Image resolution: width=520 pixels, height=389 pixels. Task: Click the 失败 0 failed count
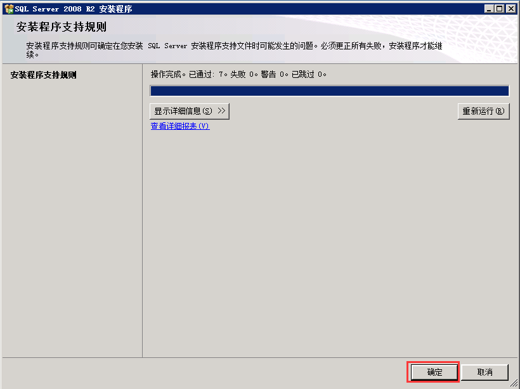(x=243, y=75)
